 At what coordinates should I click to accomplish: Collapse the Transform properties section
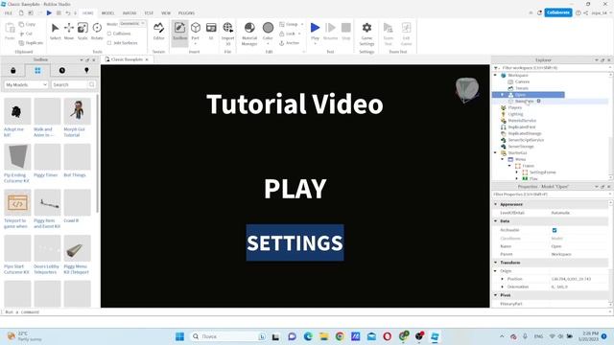496,263
